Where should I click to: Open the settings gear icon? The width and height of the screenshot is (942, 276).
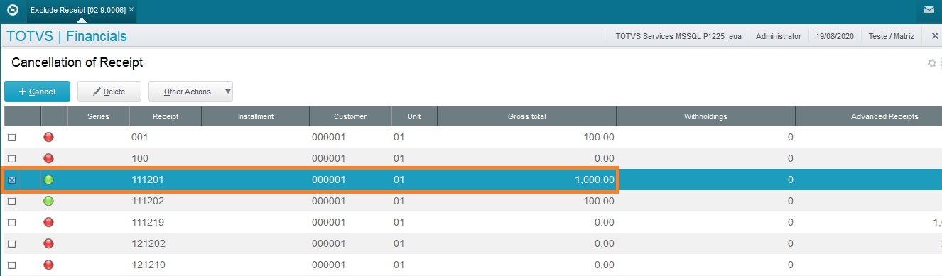pos(932,63)
